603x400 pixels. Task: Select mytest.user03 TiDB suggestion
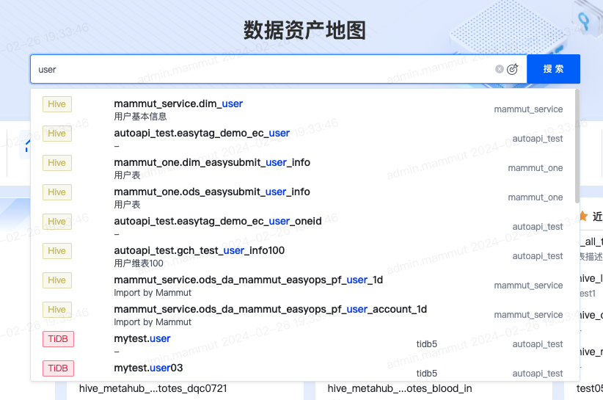pyautogui.click(x=303, y=371)
